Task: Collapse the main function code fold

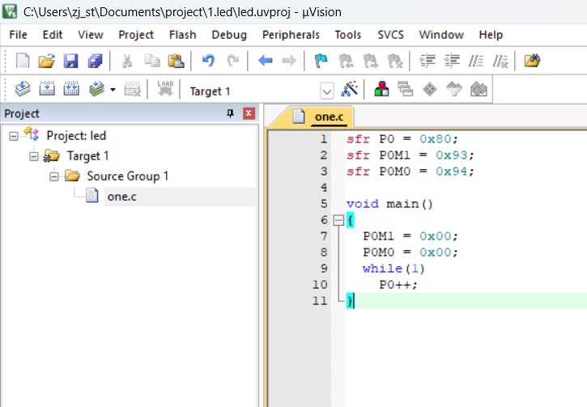Action: [x=338, y=220]
